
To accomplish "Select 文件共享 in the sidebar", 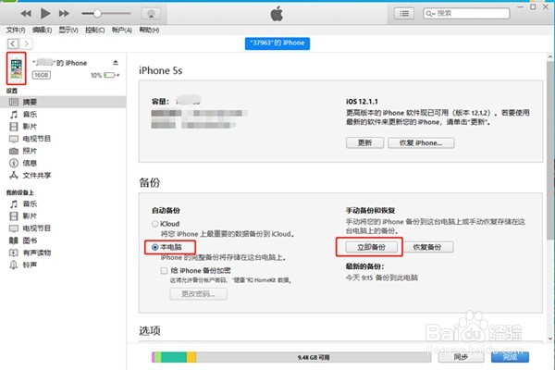I will point(37,175).
